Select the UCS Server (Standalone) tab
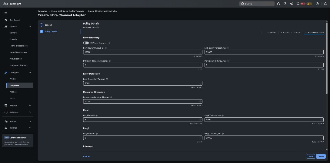The height and width of the screenshot is (163, 330). tap(290, 33)
